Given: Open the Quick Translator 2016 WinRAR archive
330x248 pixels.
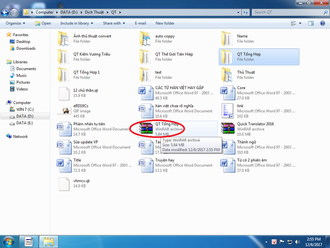Looking at the screenshot, I should 228,129.
